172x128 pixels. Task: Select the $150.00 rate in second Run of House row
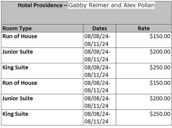(160, 83)
